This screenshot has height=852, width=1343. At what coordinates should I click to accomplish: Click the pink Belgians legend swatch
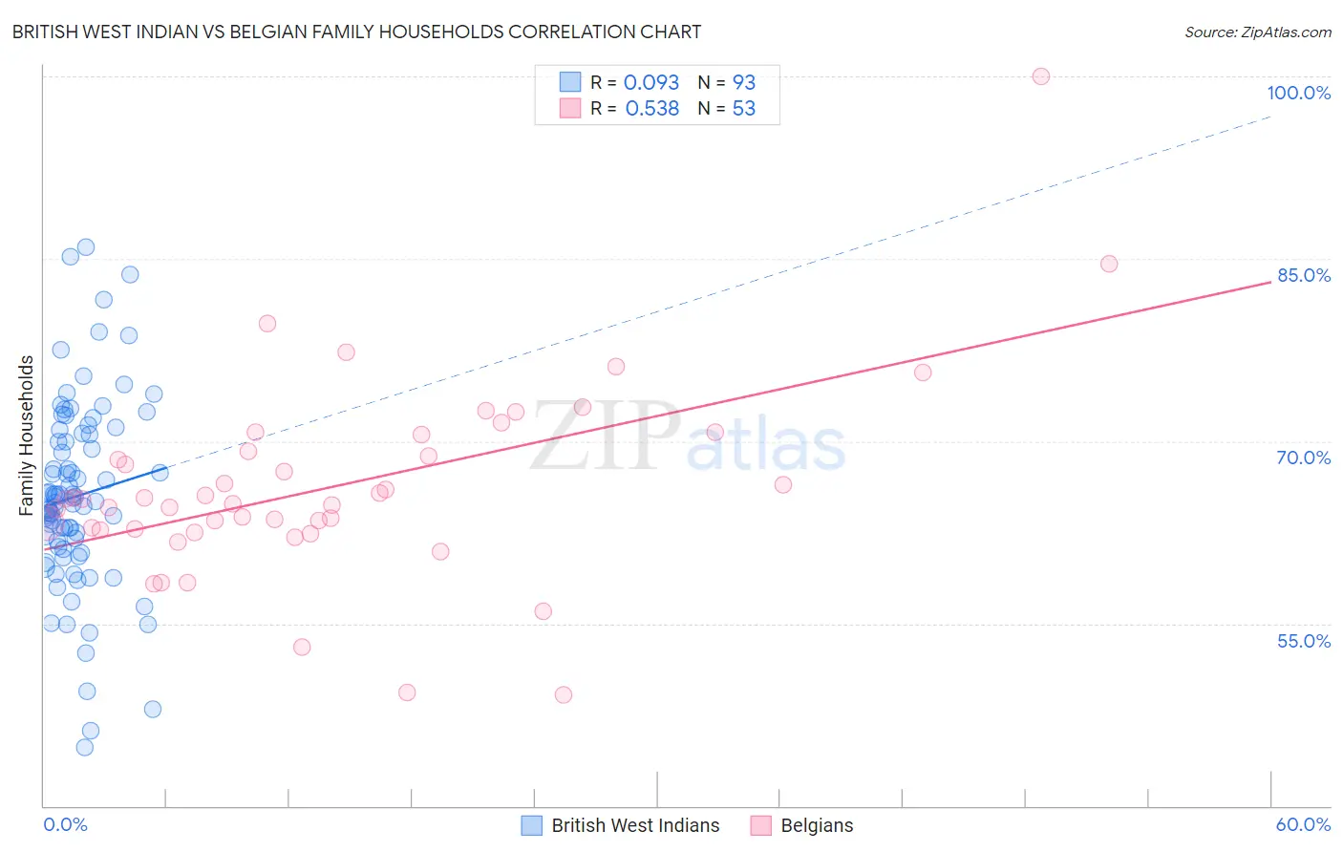pyautogui.click(x=760, y=825)
